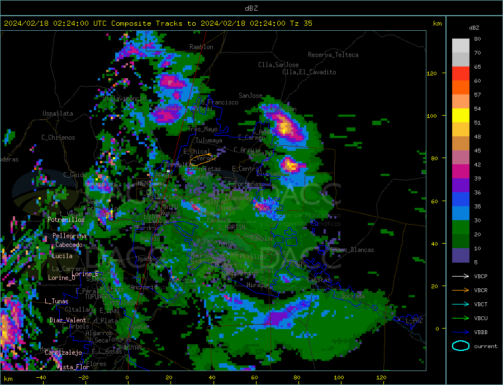Pick the magenta swatch below 42 dBZ

click(x=461, y=172)
